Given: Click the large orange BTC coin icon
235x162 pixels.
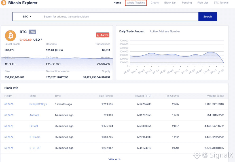Looking at the screenshot, I should click(10, 36).
